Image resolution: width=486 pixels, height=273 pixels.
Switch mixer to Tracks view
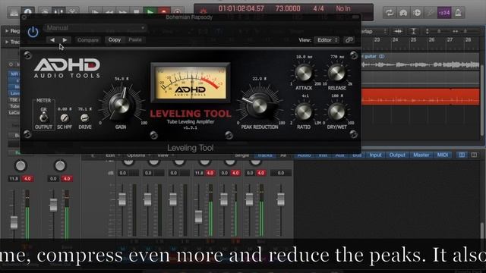click(x=265, y=155)
